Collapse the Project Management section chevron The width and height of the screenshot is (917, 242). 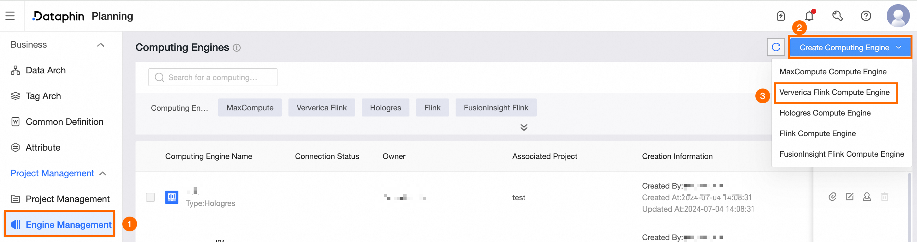tap(103, 173)
